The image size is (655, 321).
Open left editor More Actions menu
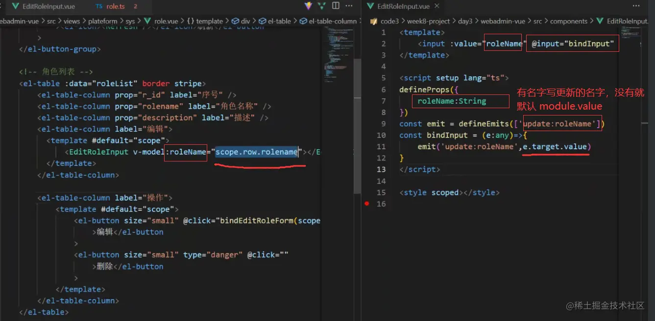[349, 6]
